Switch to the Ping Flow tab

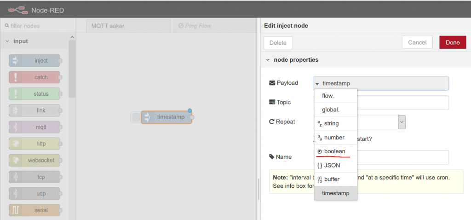pos(214,26)
